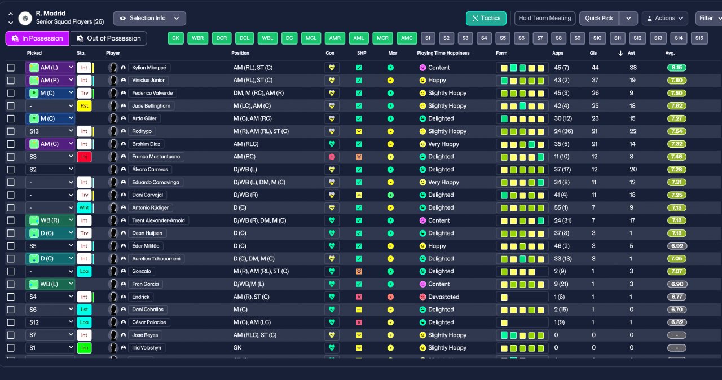
Task: Click the yellow Rst status badge for Bellingham
Action: [85, 106]
